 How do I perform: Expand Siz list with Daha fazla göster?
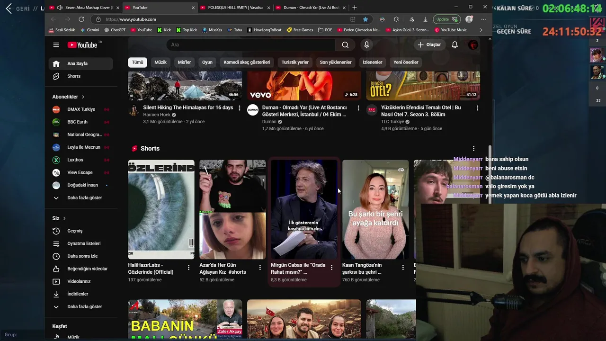pos(80,306)
